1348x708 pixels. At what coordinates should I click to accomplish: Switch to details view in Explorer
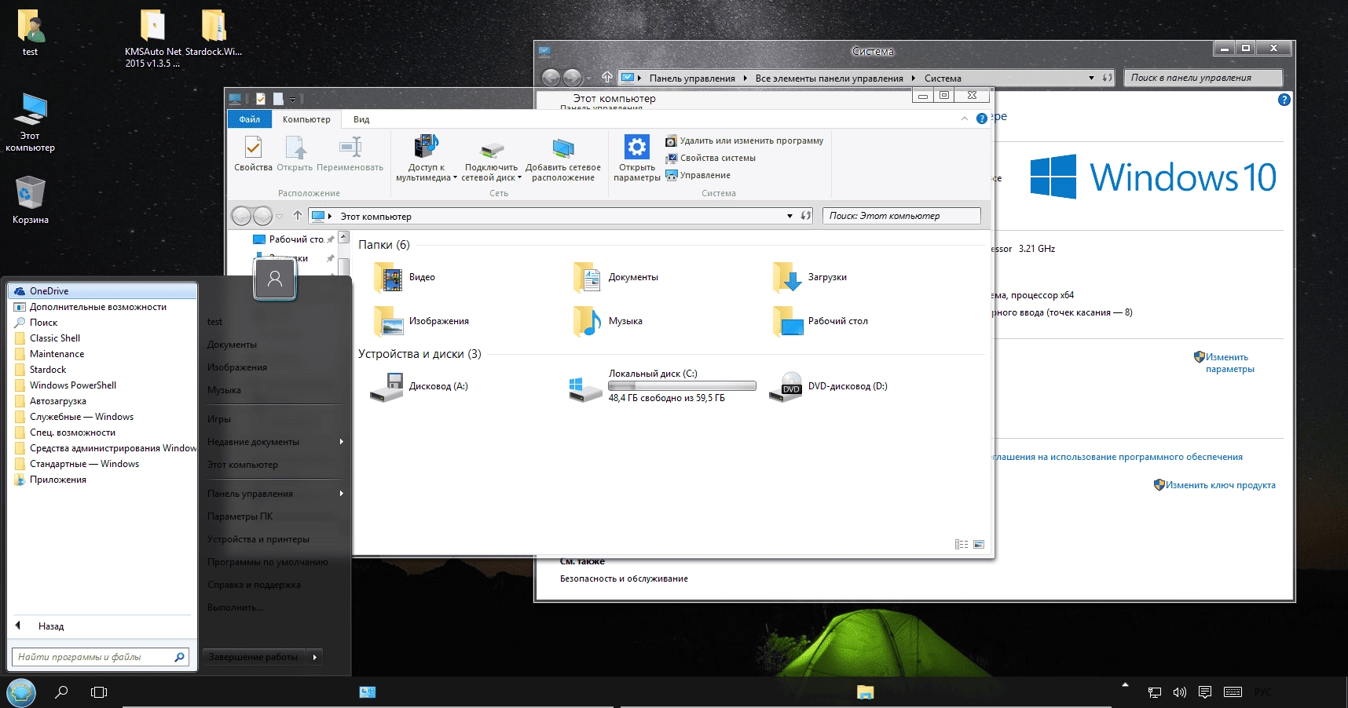pos(962,545)
